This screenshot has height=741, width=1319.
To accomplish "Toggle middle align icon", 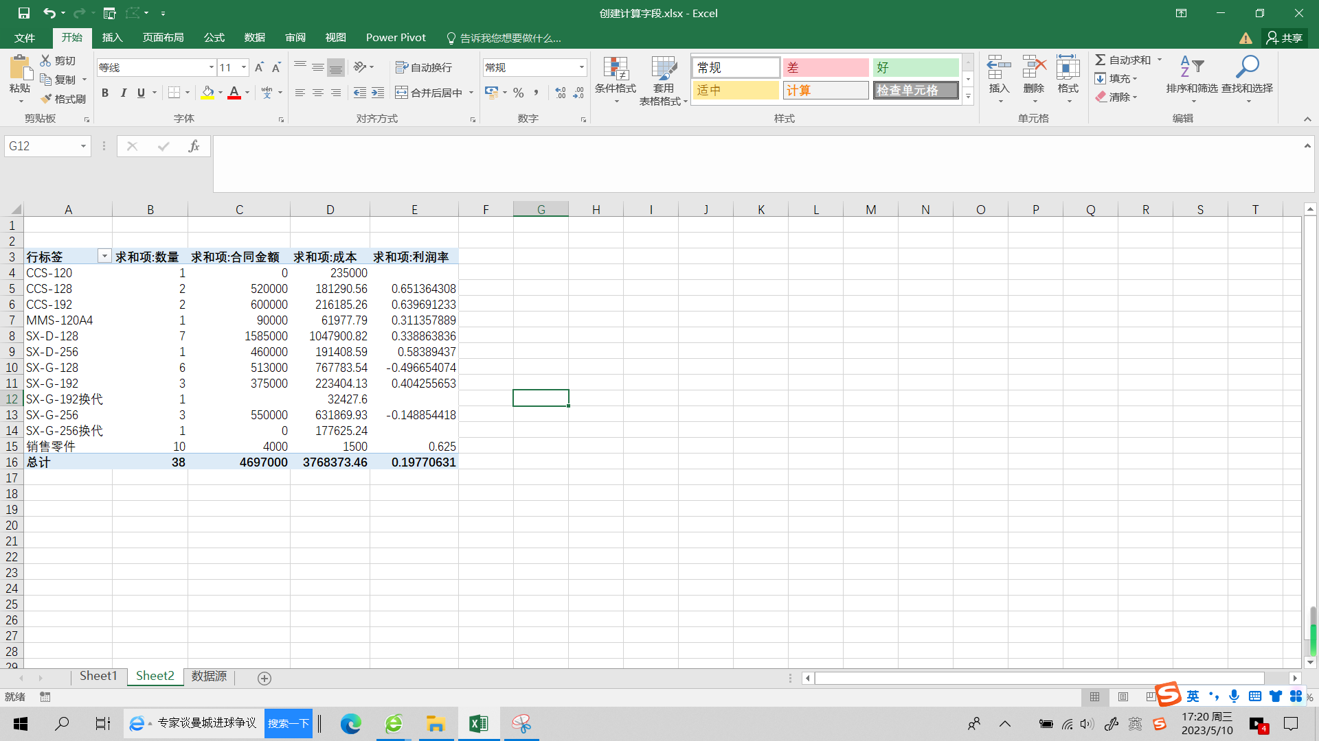I will coord(318,67).
